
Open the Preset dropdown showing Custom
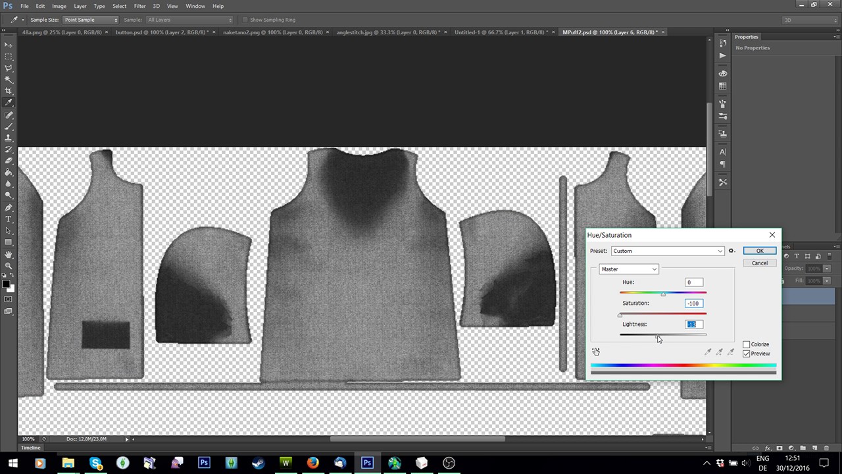[x=668, y=251]
